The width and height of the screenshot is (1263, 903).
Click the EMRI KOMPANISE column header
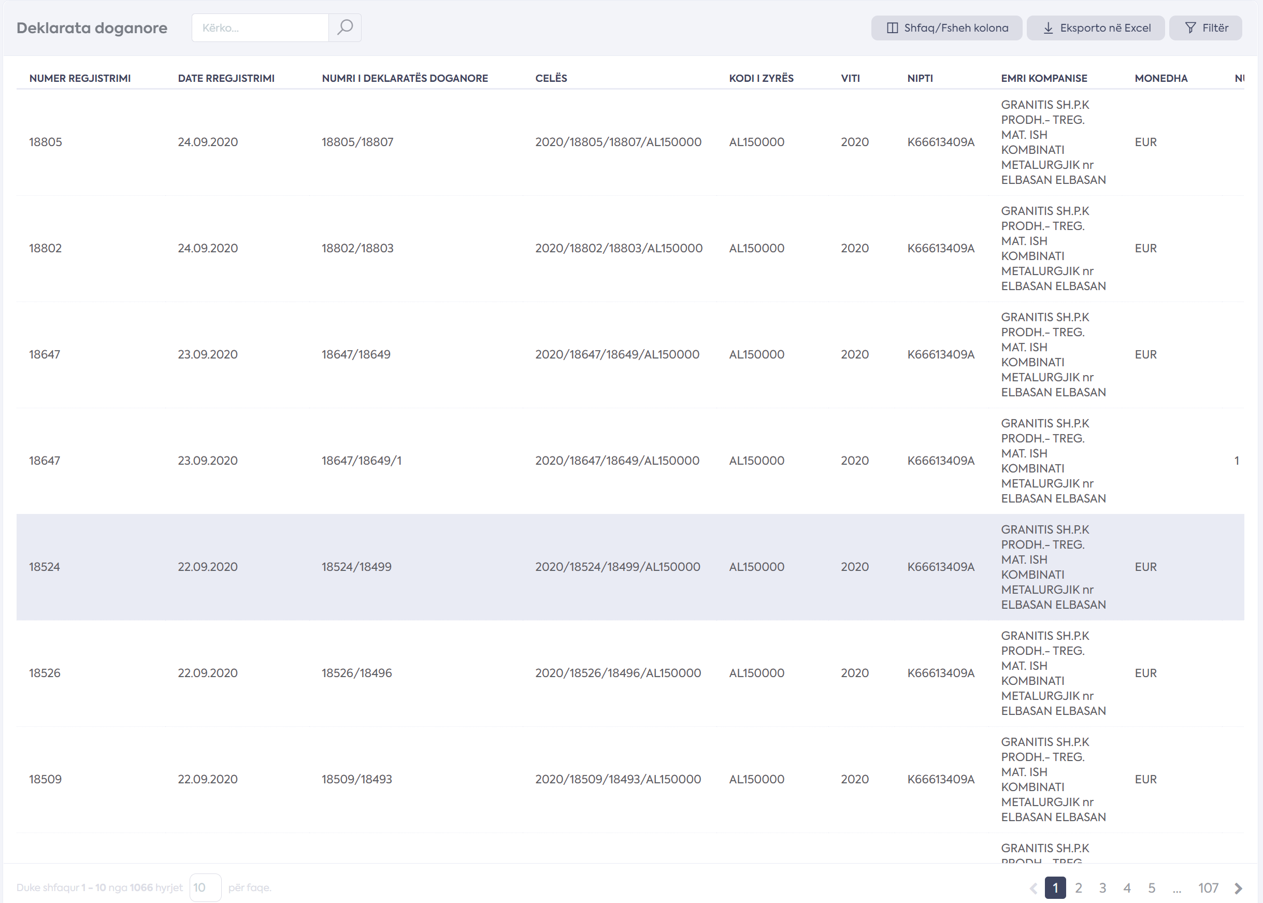(x=1044, y=78)
